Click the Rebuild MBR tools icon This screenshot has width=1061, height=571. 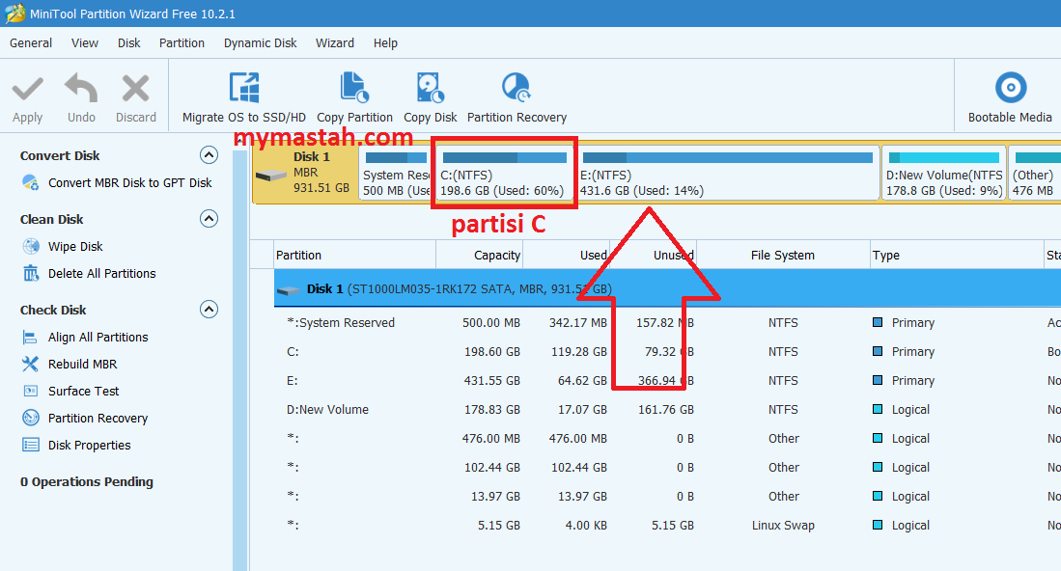coord(31,364)
